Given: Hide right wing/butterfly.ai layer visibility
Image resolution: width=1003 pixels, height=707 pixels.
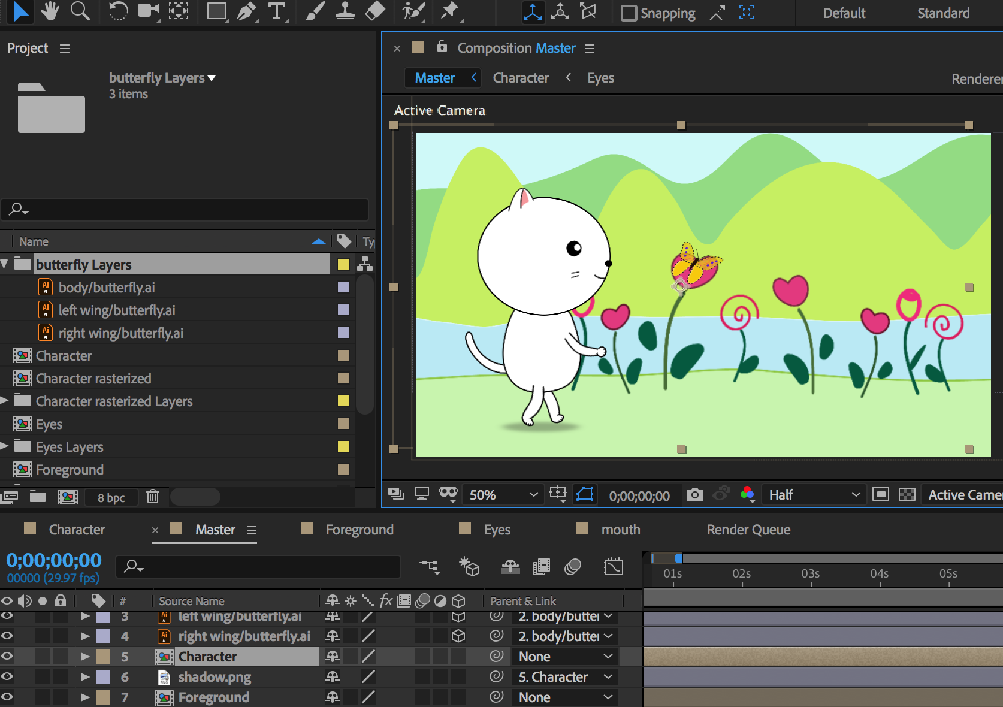Looking at the screenshot, I should click(x=7, y=636).
